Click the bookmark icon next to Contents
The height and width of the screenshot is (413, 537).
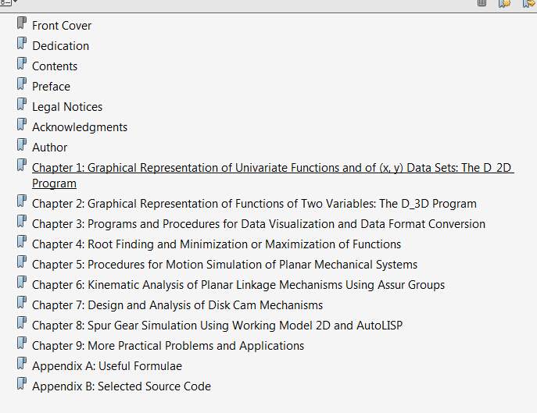(x=22, y=65)
